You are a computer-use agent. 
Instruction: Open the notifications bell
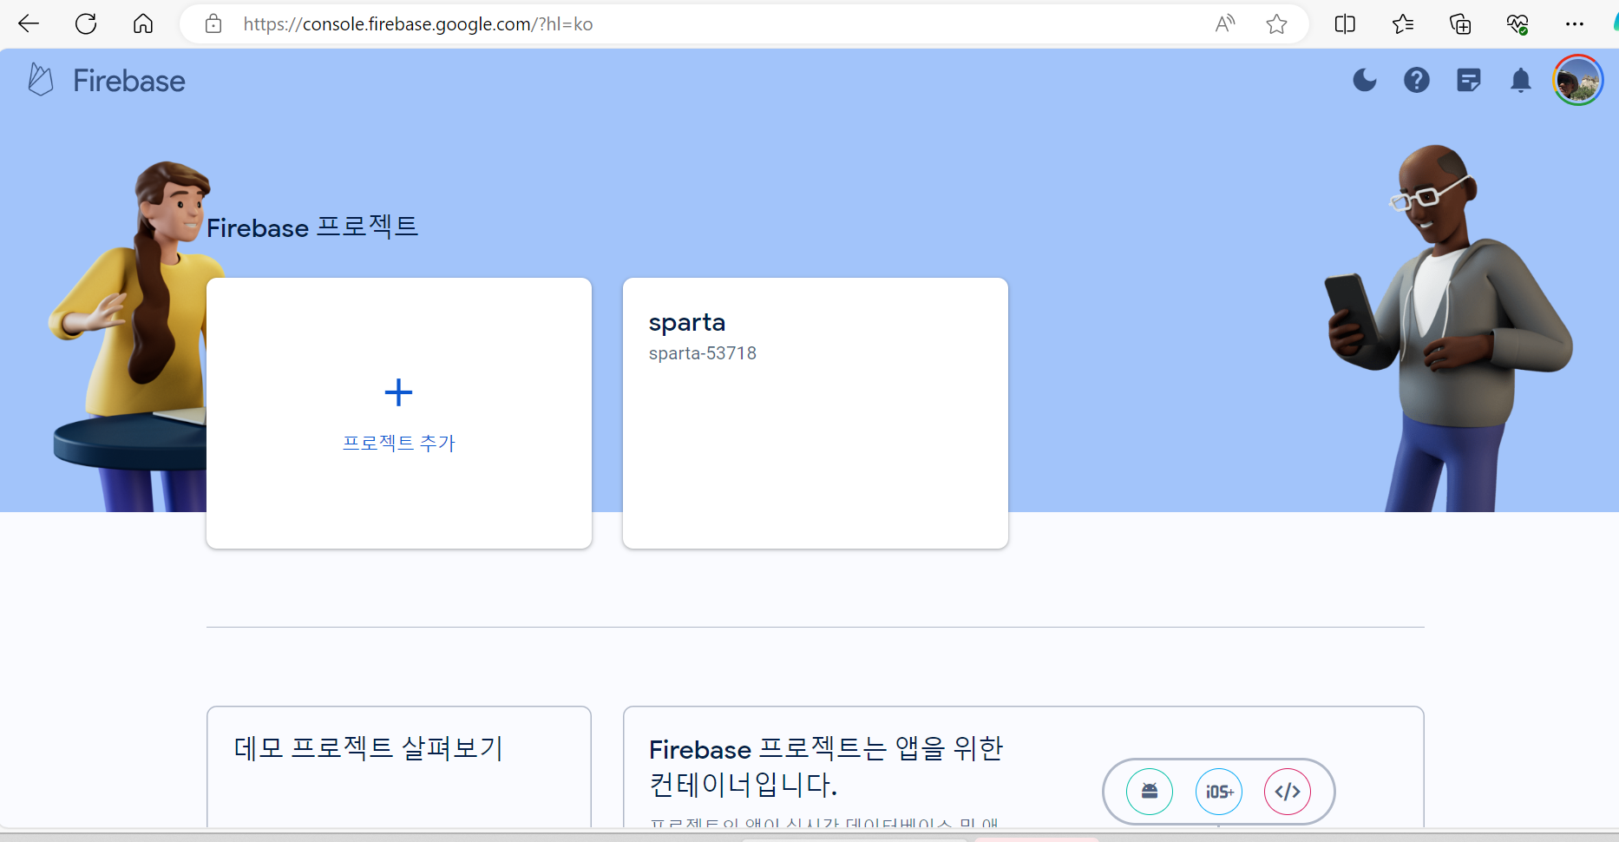(x=1521, y=80)
